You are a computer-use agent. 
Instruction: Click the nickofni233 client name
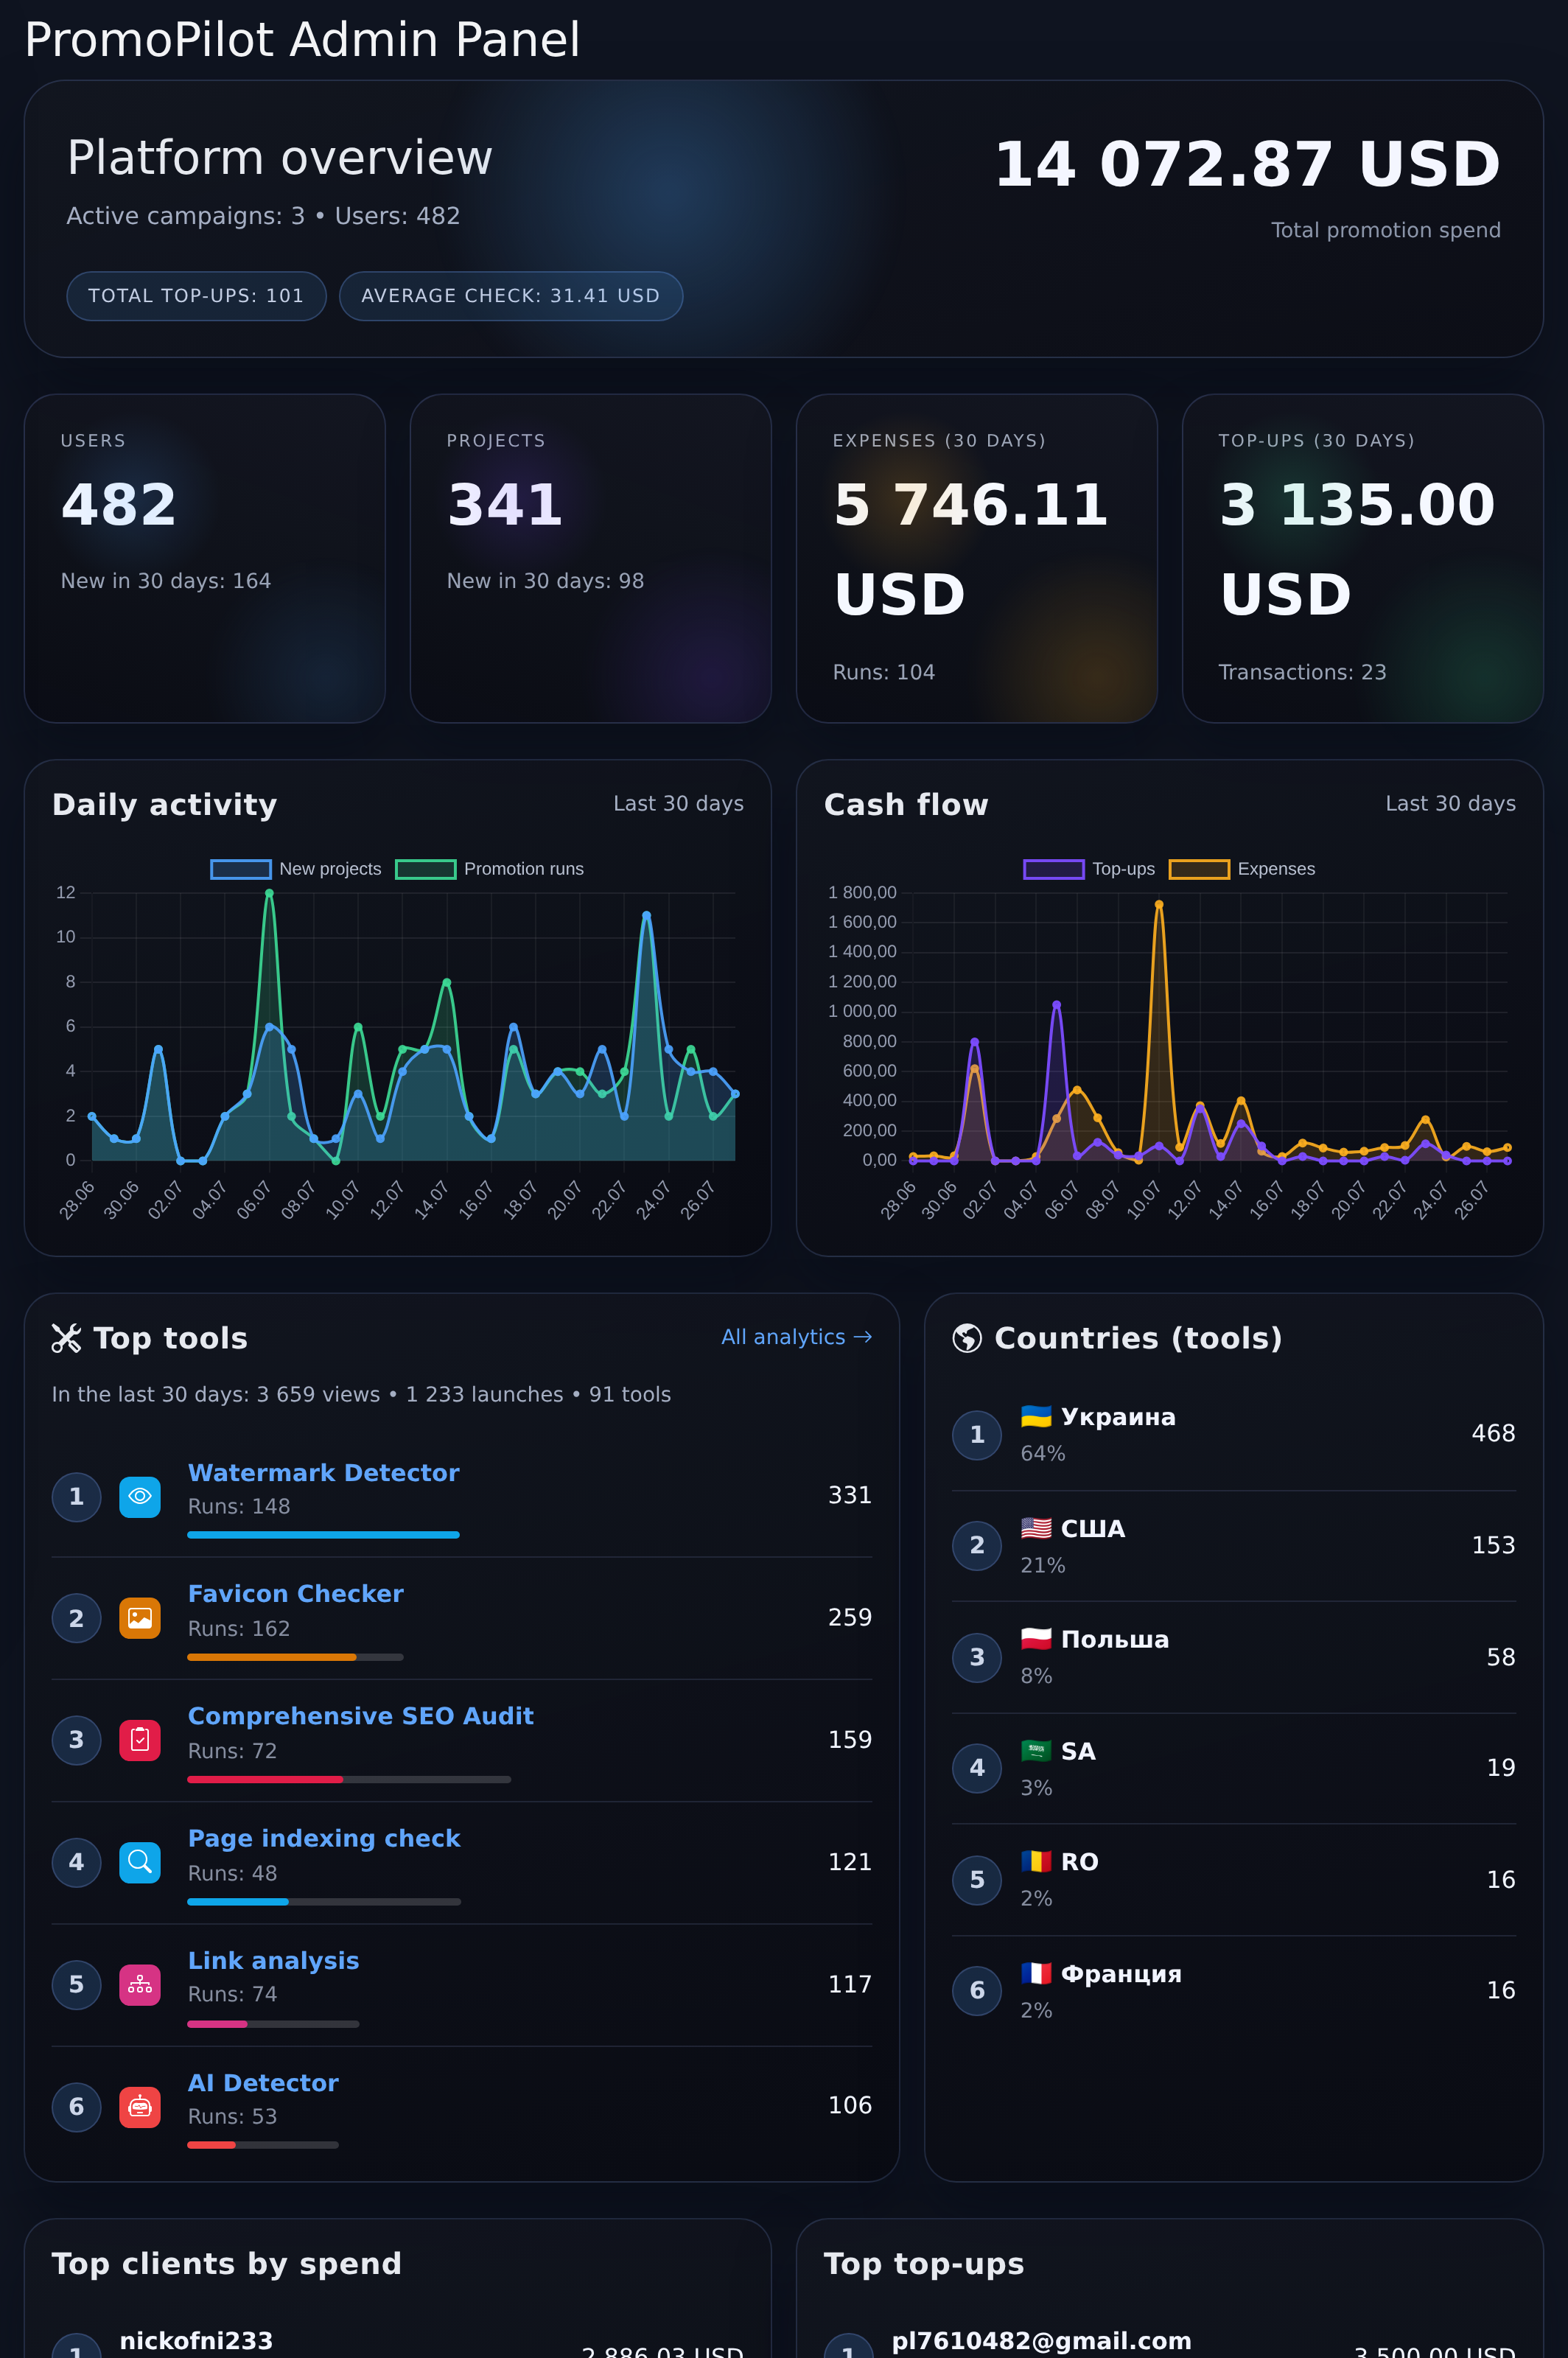[x=196, y=2341]
